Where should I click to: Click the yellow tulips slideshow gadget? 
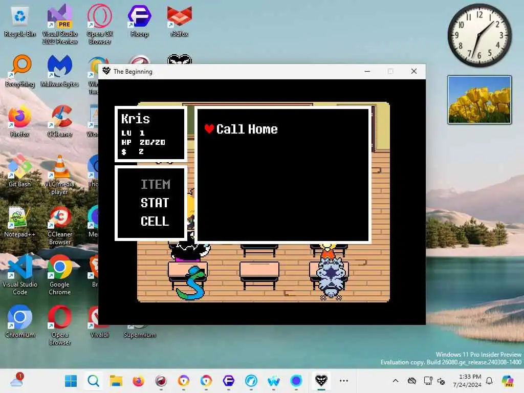[479, 100]
